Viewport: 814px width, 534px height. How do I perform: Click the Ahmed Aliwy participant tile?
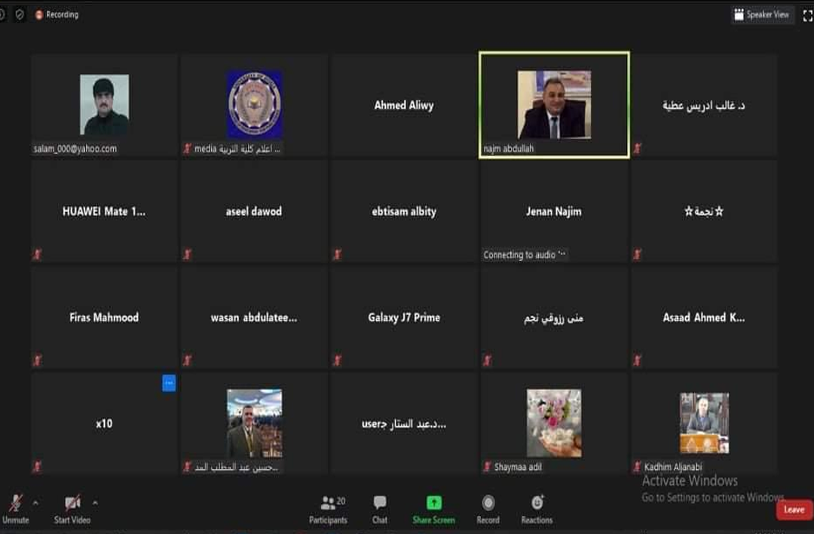404,106
